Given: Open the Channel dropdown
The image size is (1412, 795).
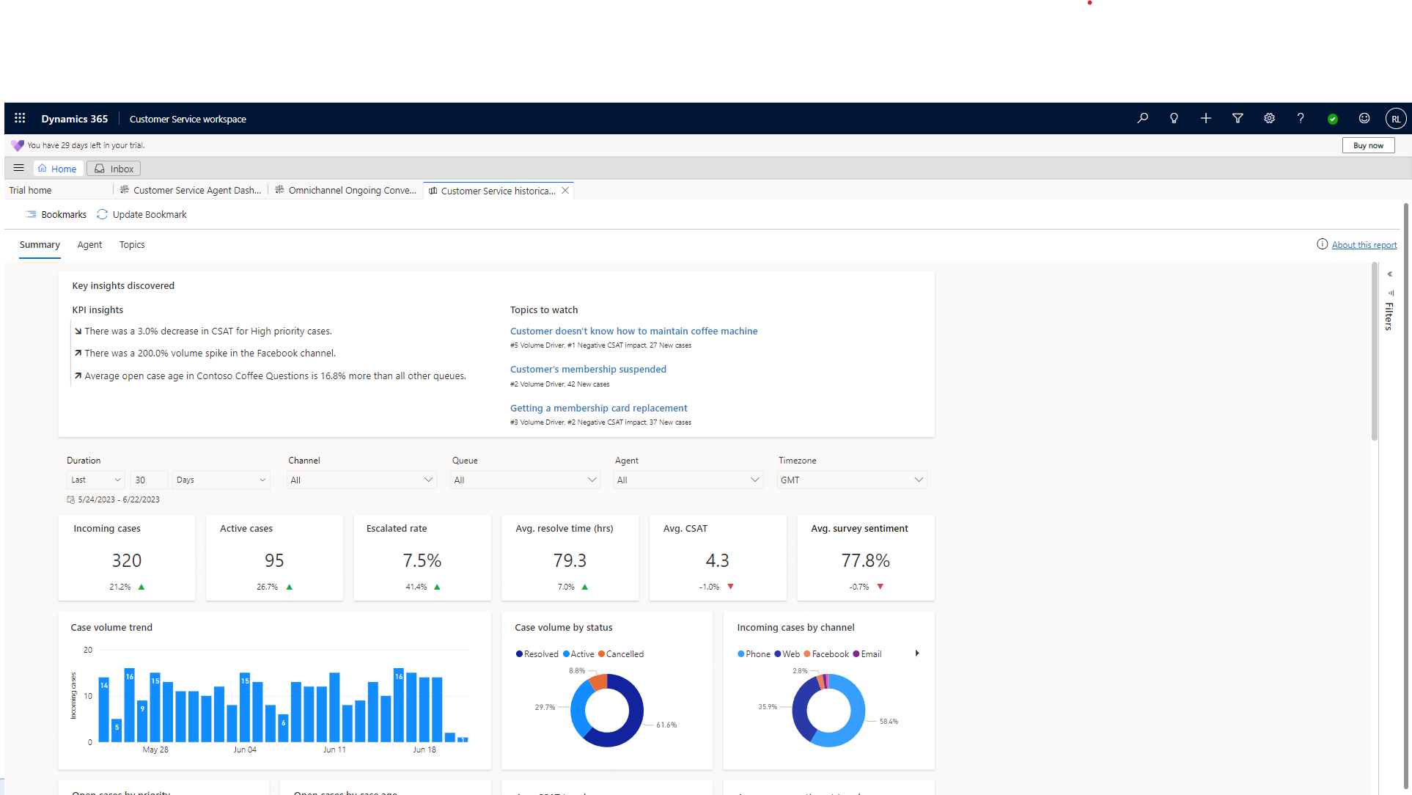Looking at the screenshot, I should 361,480.
